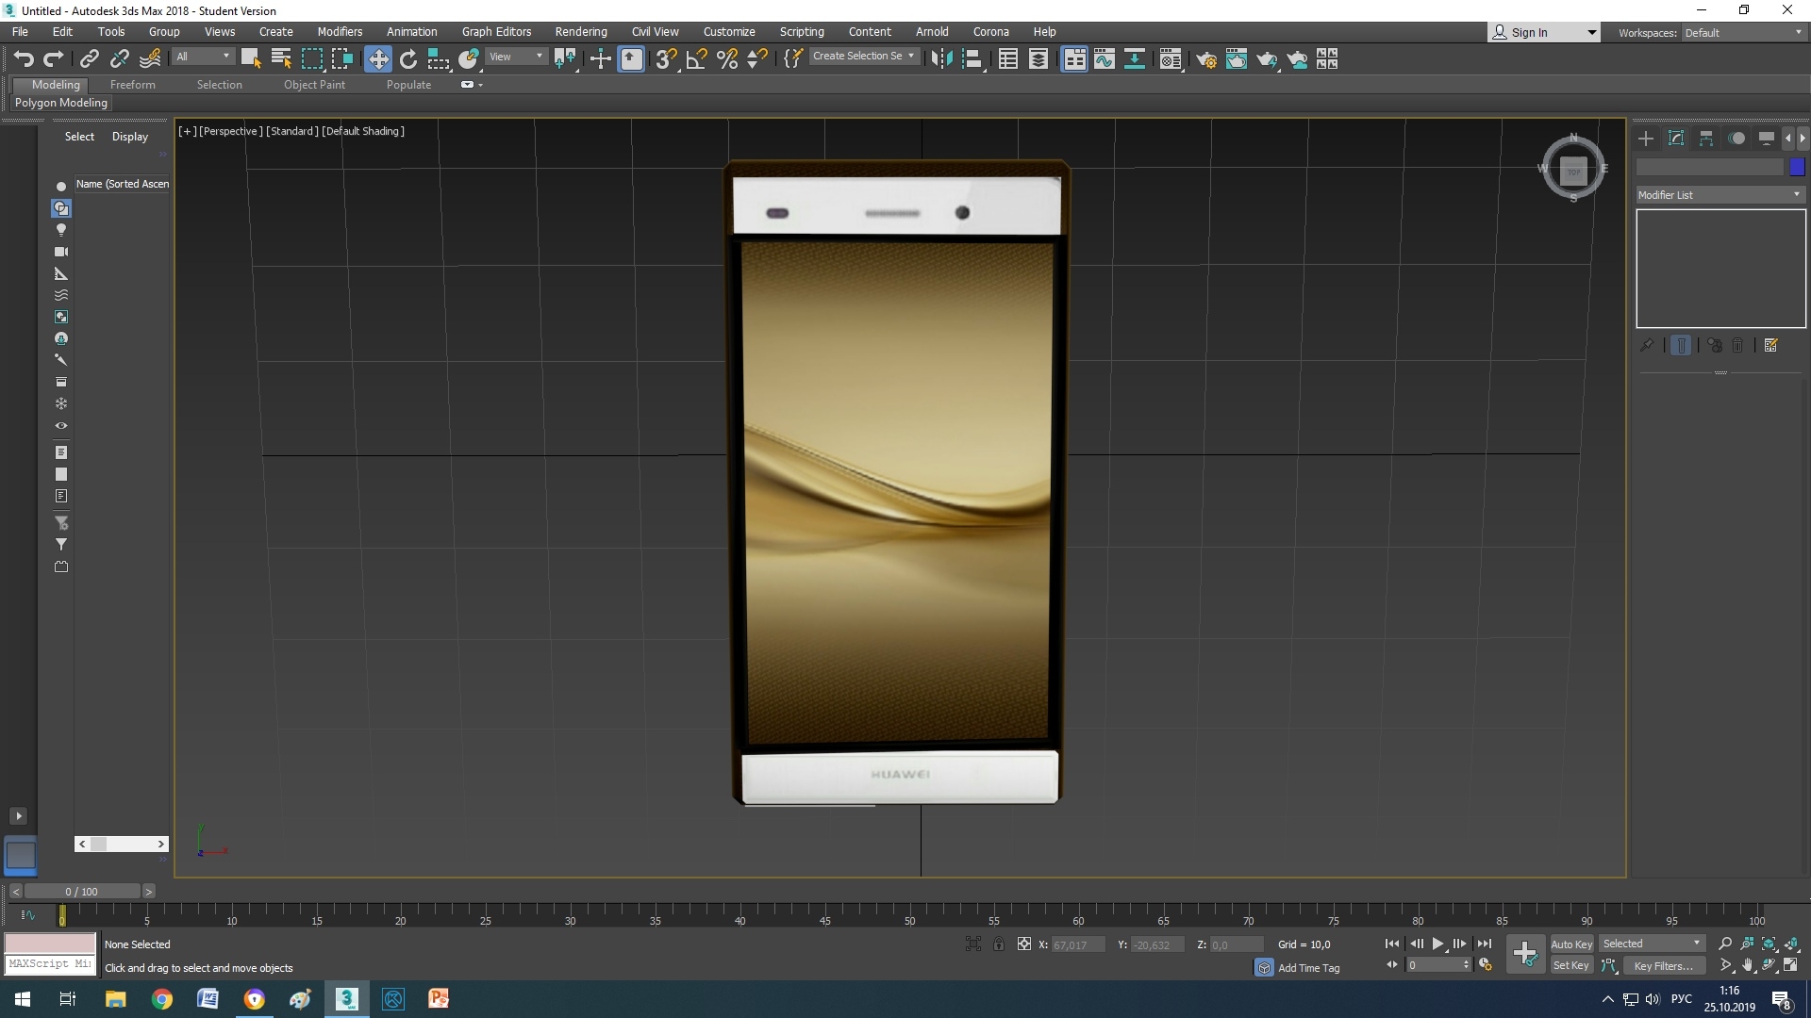Select the Select and Link tool
Screen dimensions: 1811x1018
click(x=89, y=59)
